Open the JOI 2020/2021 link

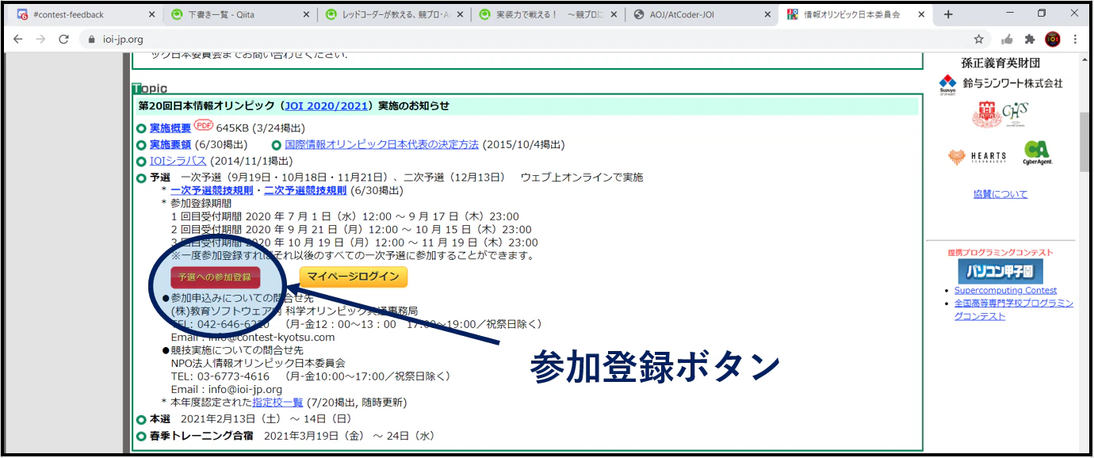[327, 106]
